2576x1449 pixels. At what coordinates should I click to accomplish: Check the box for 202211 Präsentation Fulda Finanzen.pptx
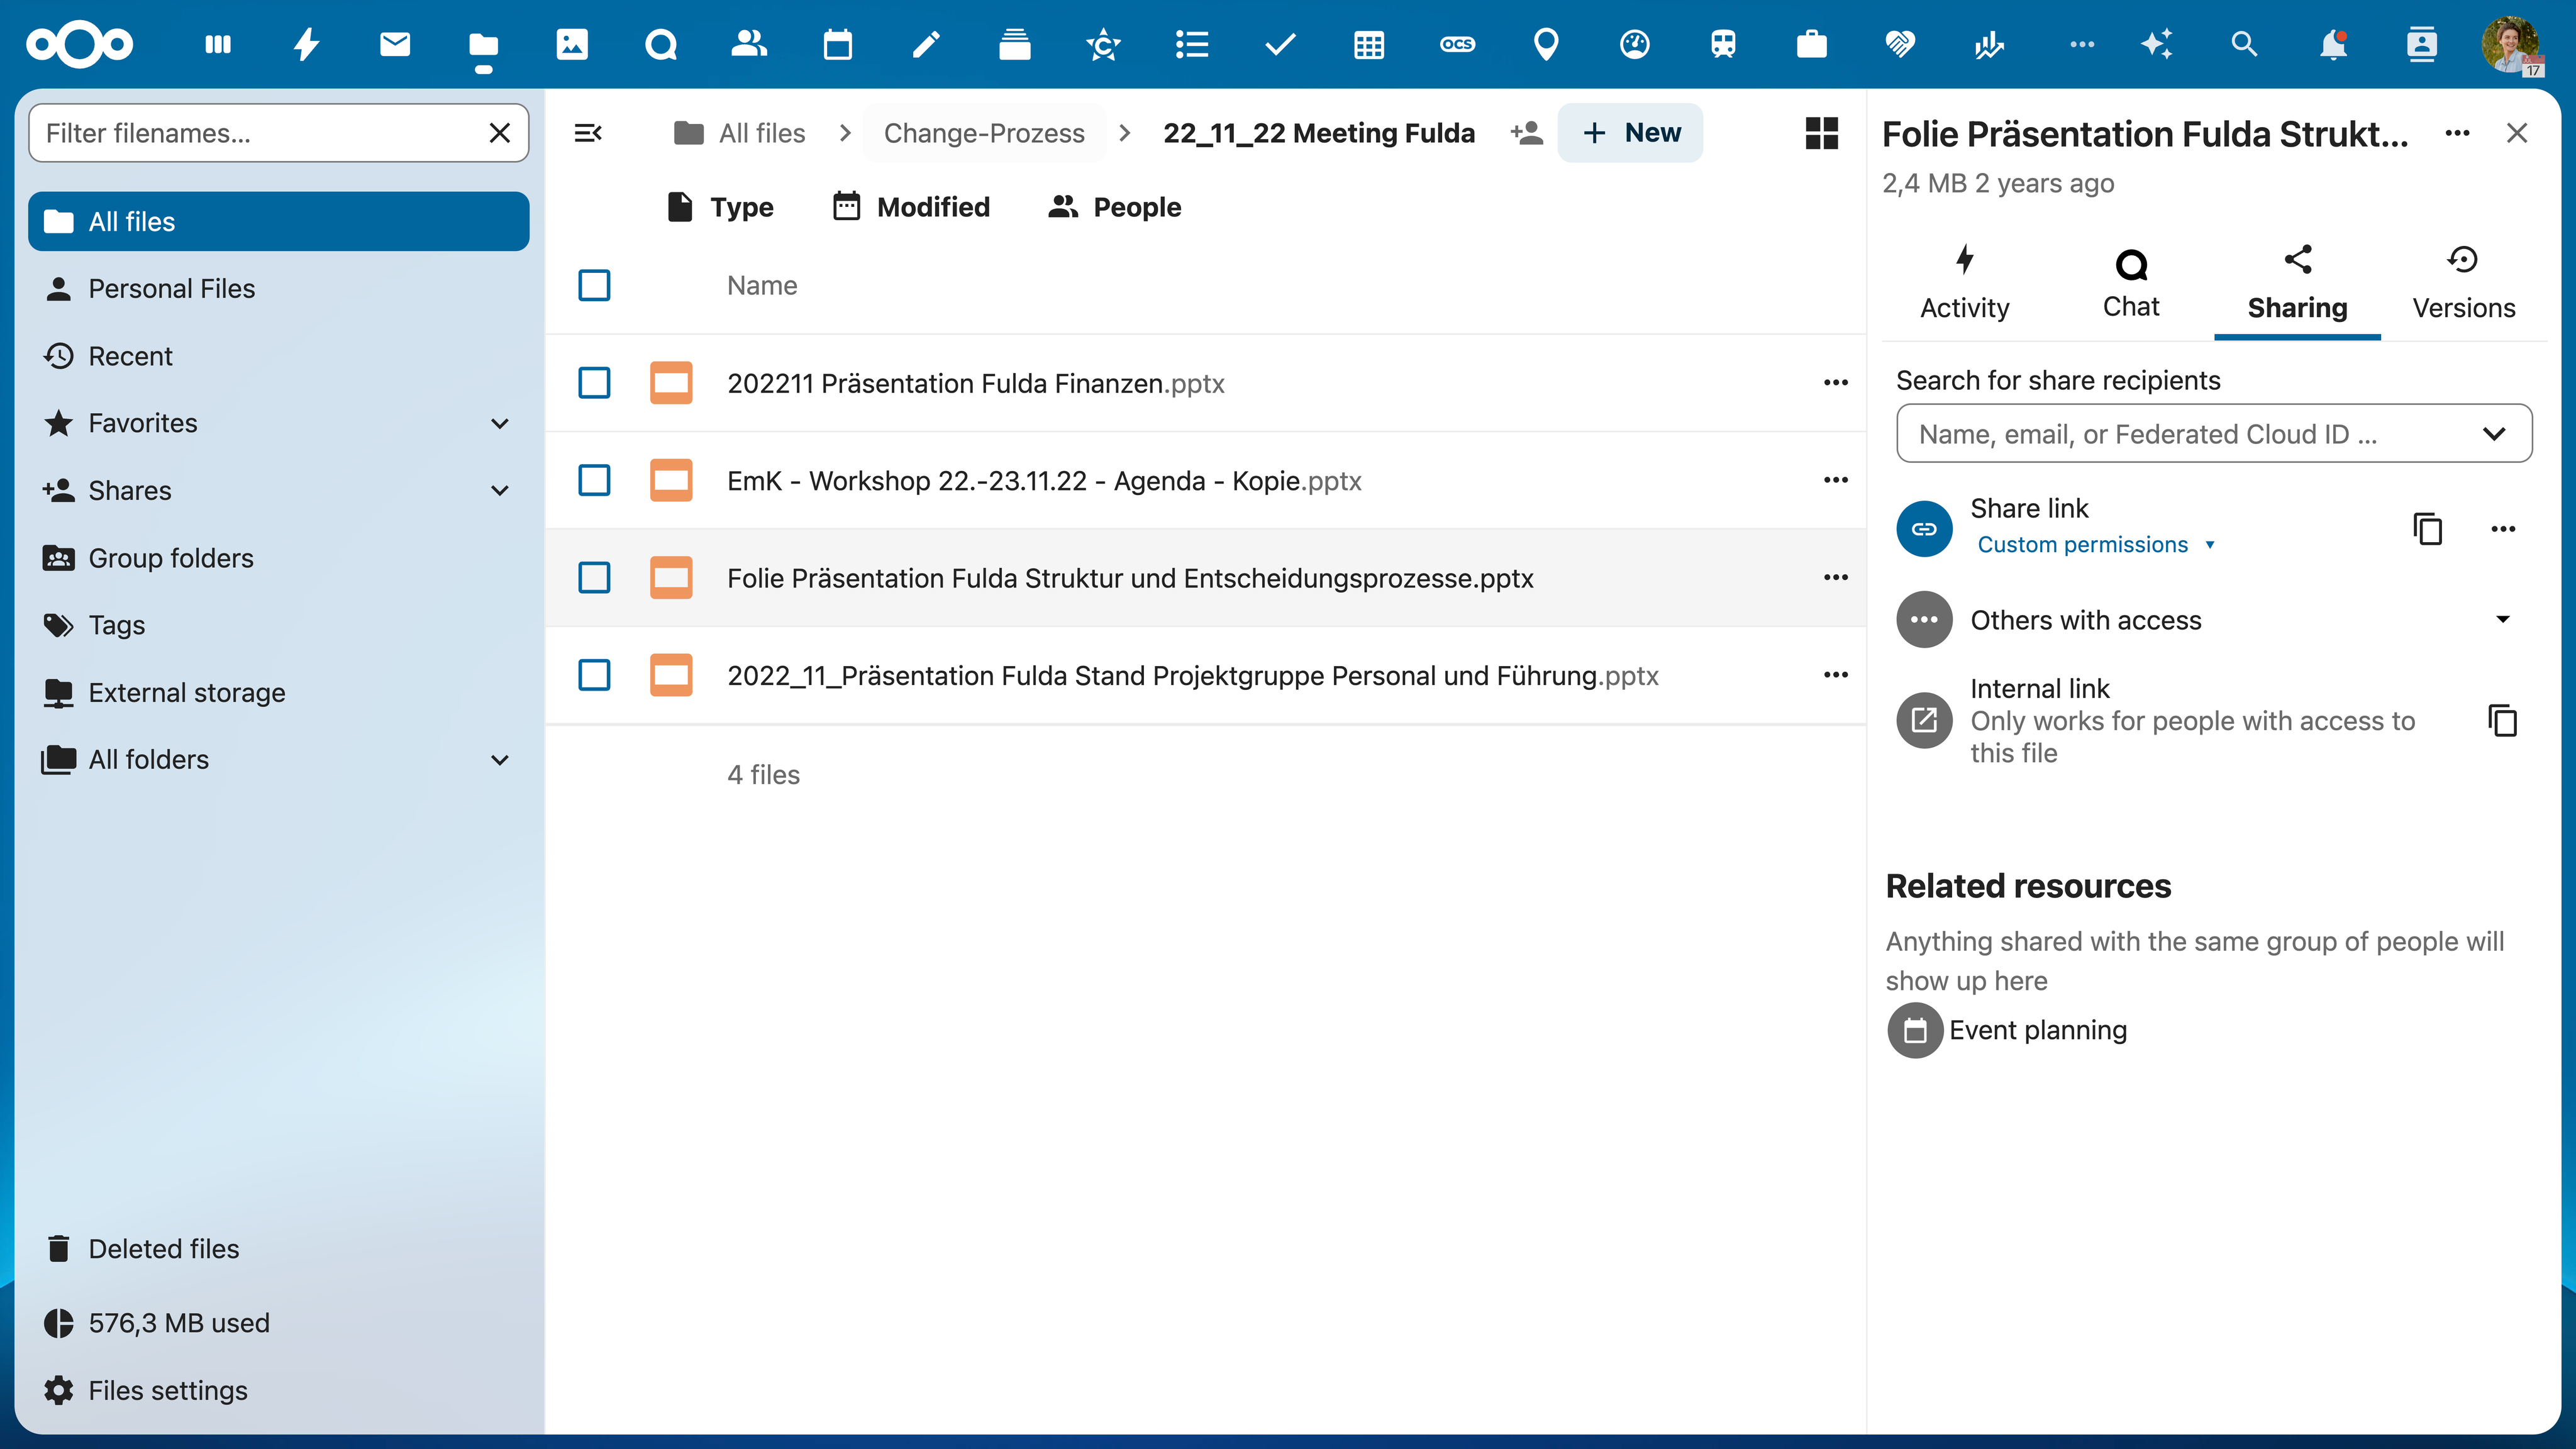(594, 383)
